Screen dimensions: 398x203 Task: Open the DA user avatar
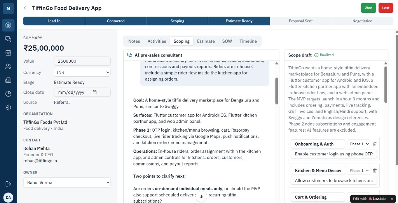[x=9, y=198]
